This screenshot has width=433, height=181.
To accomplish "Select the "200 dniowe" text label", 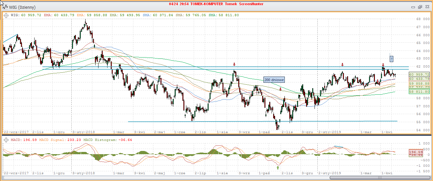I will click(274, 80).
